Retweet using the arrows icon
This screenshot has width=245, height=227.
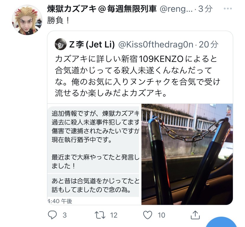tap(100, 215)
